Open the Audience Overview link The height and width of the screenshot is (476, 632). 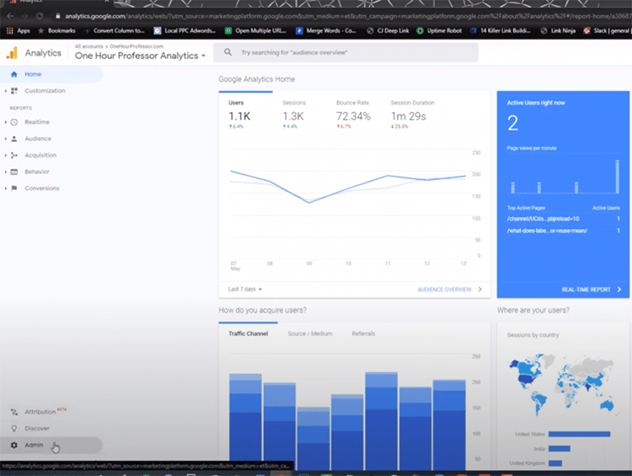coord(448,289)
